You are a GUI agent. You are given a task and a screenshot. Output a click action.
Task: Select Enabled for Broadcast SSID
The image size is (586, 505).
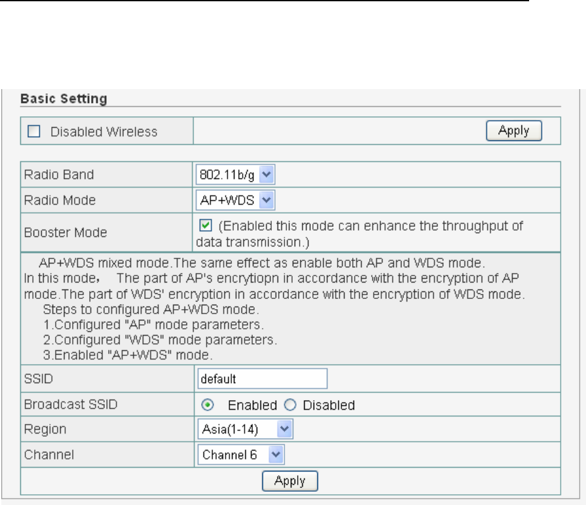[x=213, y=405]
